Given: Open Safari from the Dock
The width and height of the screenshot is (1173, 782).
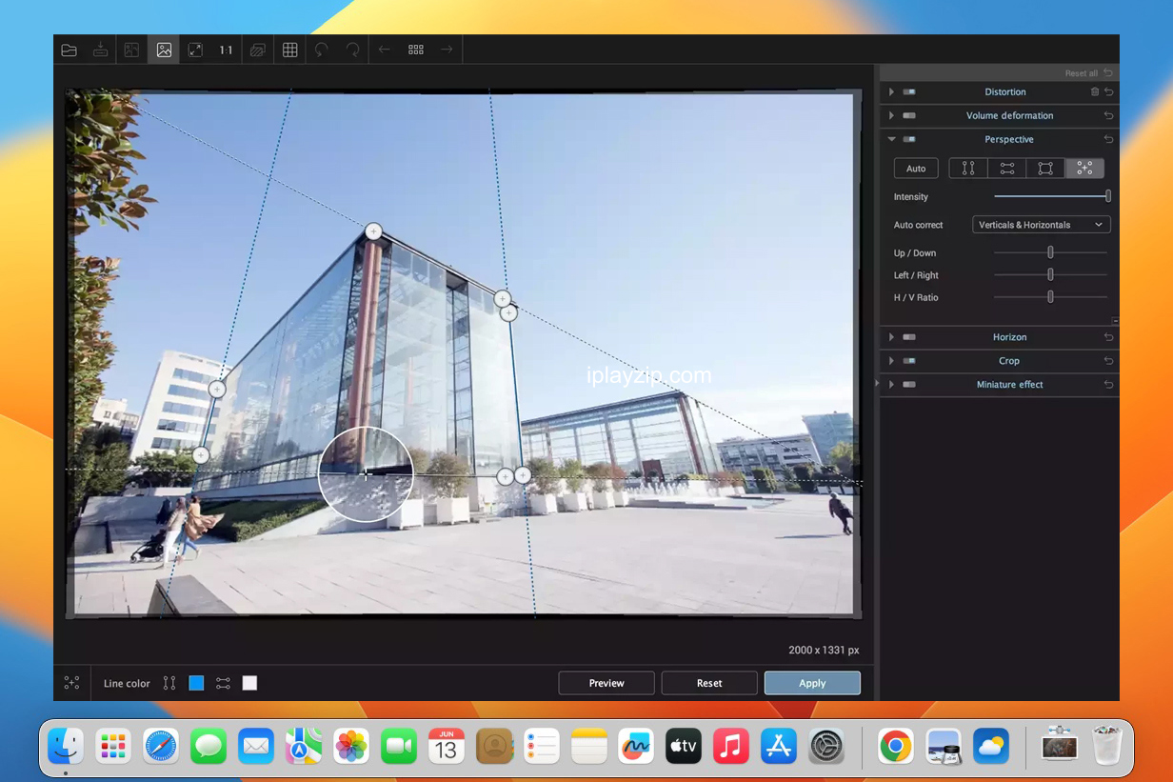Looking at the screenshot, I should [x=161, y=747].
